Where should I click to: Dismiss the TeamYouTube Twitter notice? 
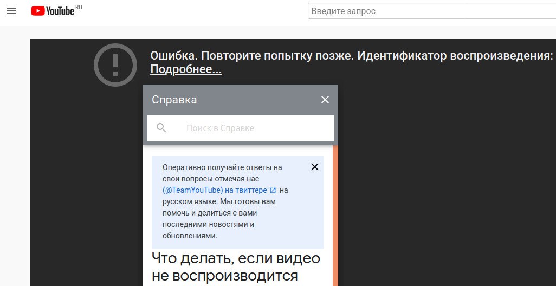[314, 167]
